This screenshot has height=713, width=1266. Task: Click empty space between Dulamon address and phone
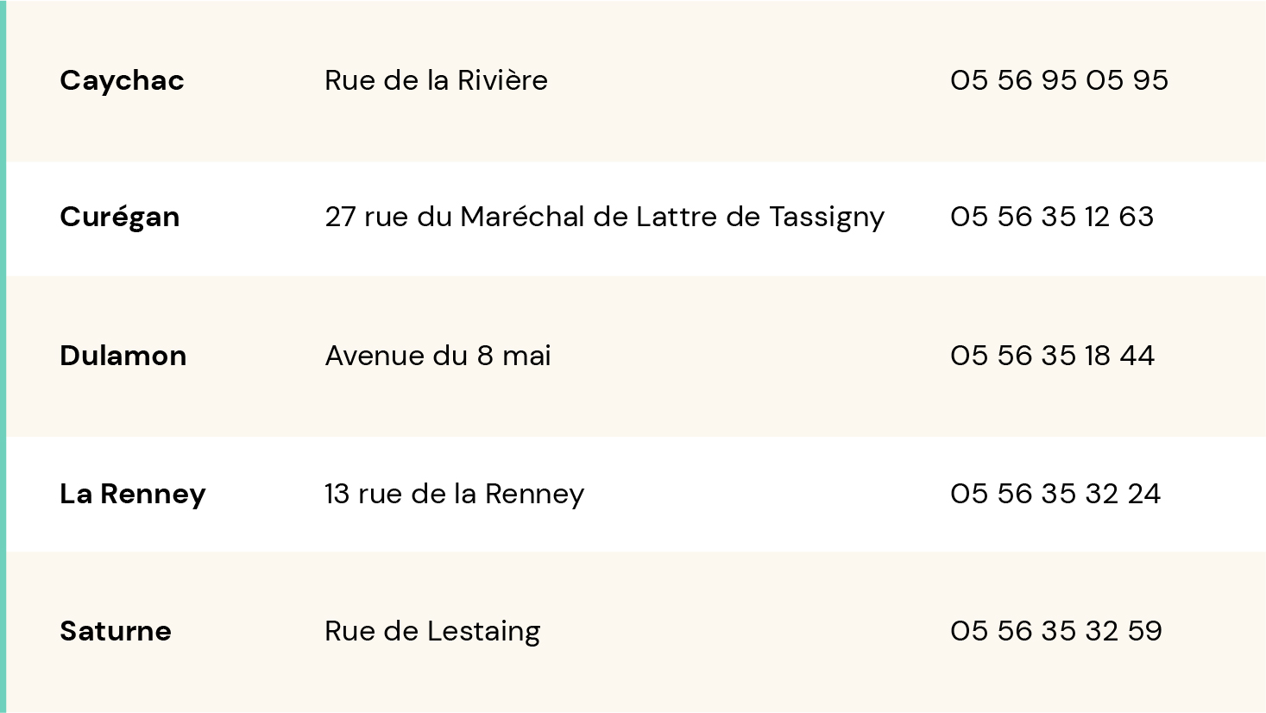[751, 356]
